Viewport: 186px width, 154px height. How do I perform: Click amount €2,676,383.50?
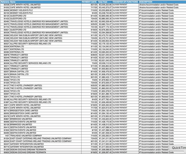(x=105, y=30)
